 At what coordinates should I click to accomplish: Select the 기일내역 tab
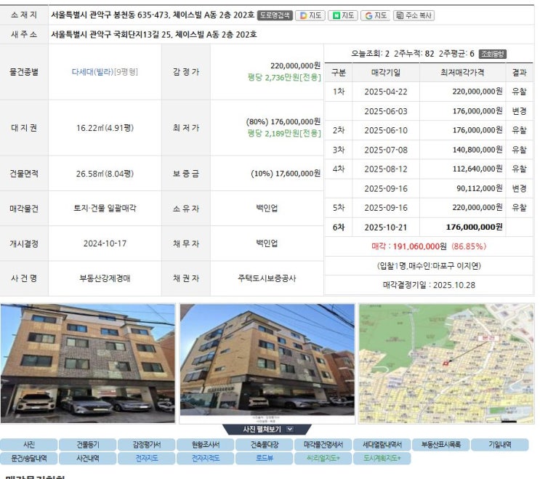pos(500,445)
